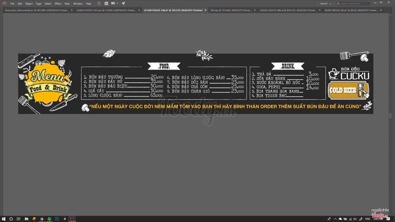Screen dimensions: 395x222
Task: Click the Adobe Stock (St) icon
Action: pos(106,3)
